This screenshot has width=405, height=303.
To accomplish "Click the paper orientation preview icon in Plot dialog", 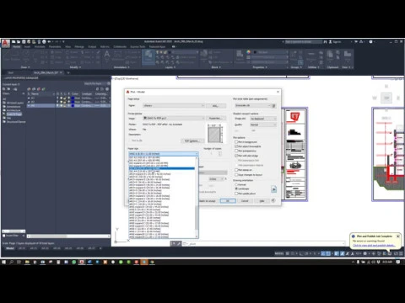I will pyautogui.click(x=273, y=189).
